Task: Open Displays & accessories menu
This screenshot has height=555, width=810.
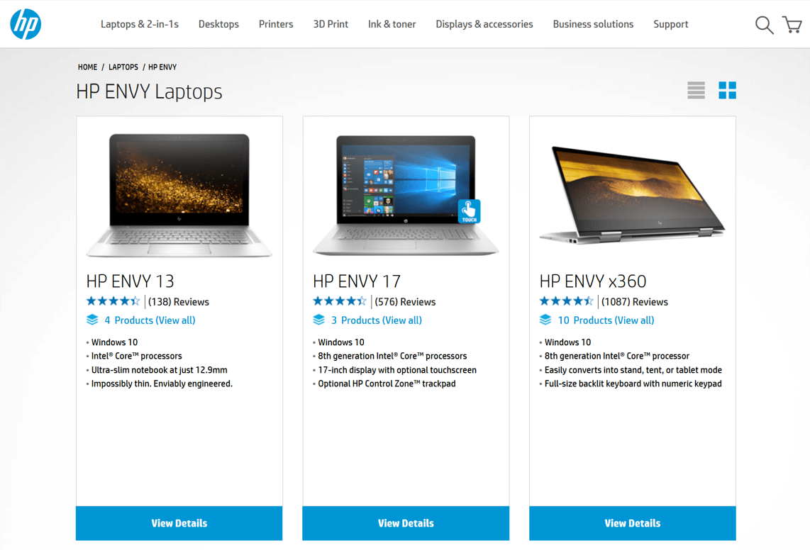Action: [484, 24]
